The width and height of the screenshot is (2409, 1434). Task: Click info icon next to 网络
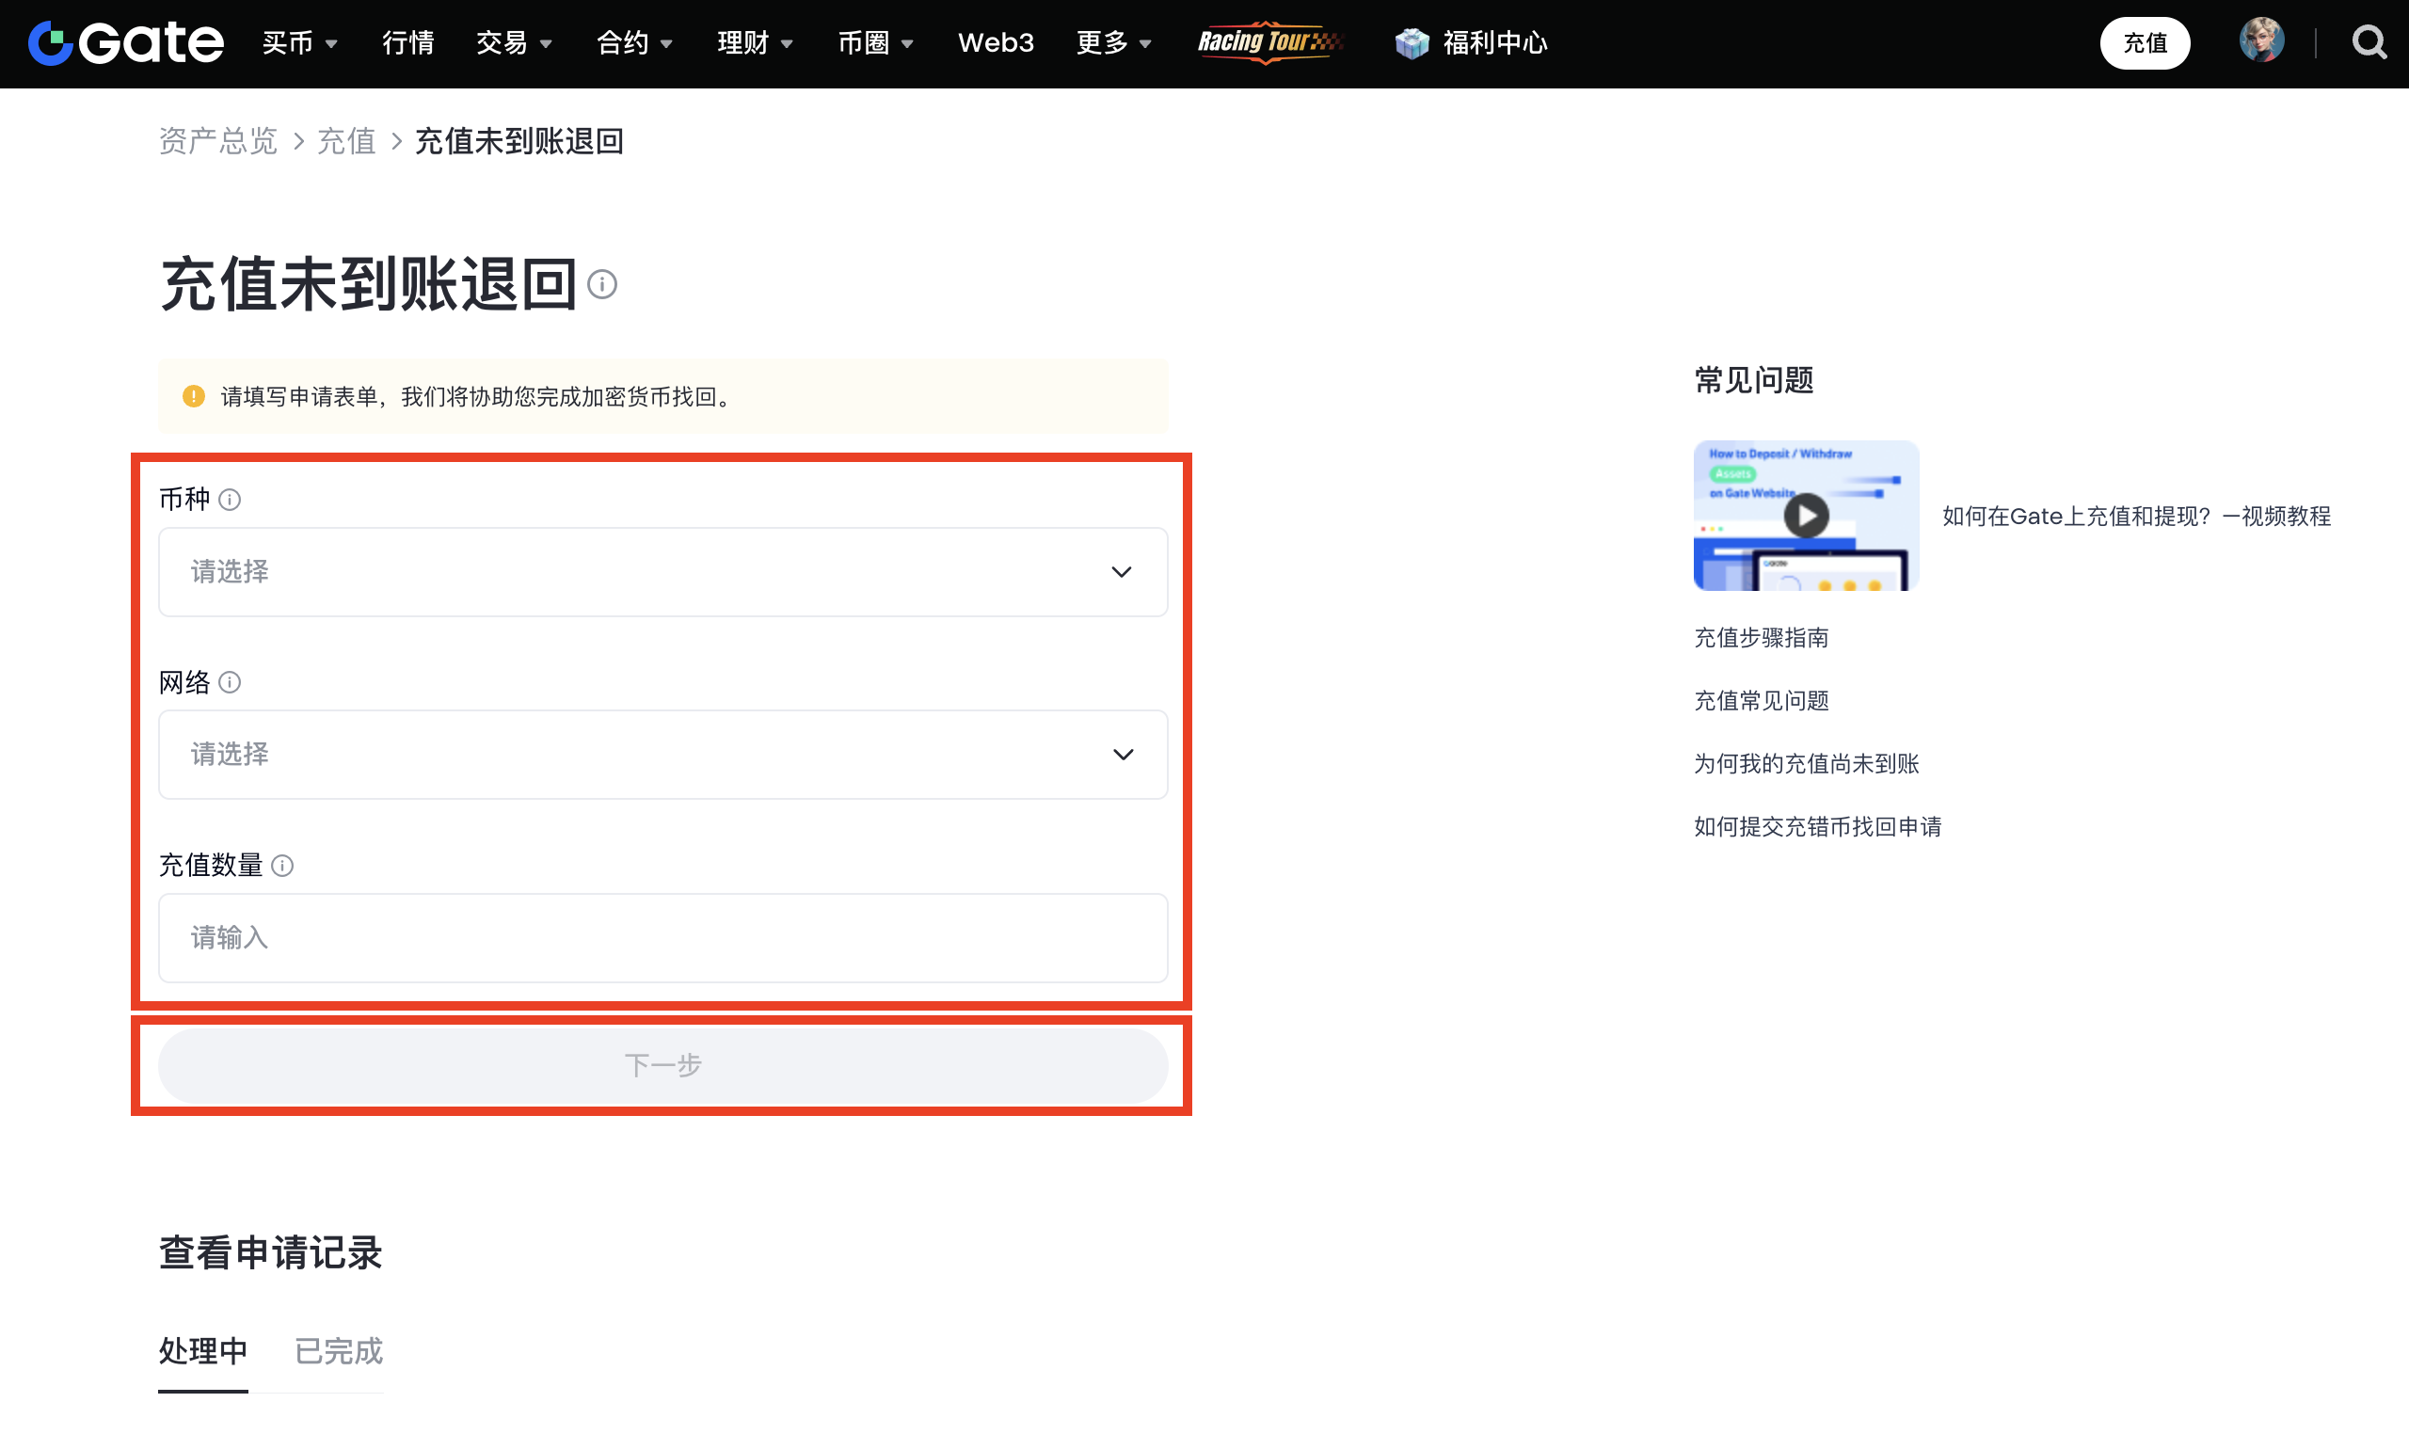pos(229,683)
